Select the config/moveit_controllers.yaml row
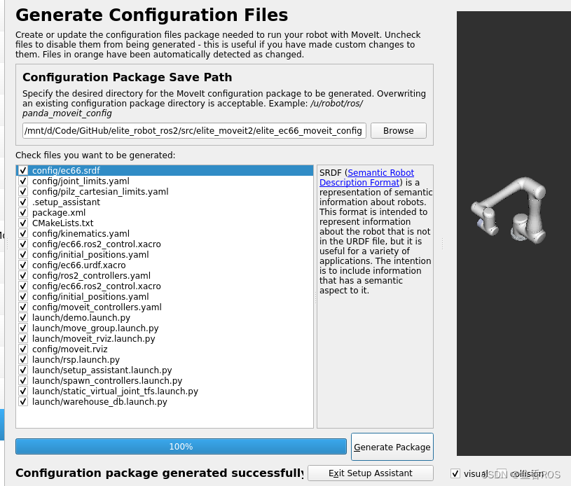This screenshot has height=486, width=571. (x=165, y=307)
